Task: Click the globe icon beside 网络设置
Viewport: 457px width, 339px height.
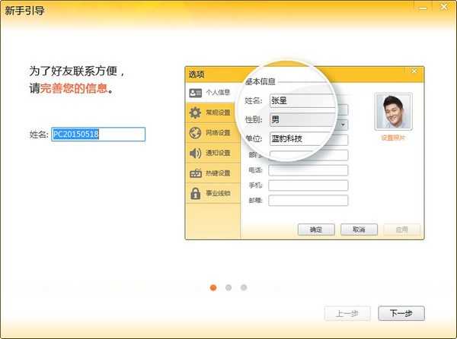Action: 195,133
